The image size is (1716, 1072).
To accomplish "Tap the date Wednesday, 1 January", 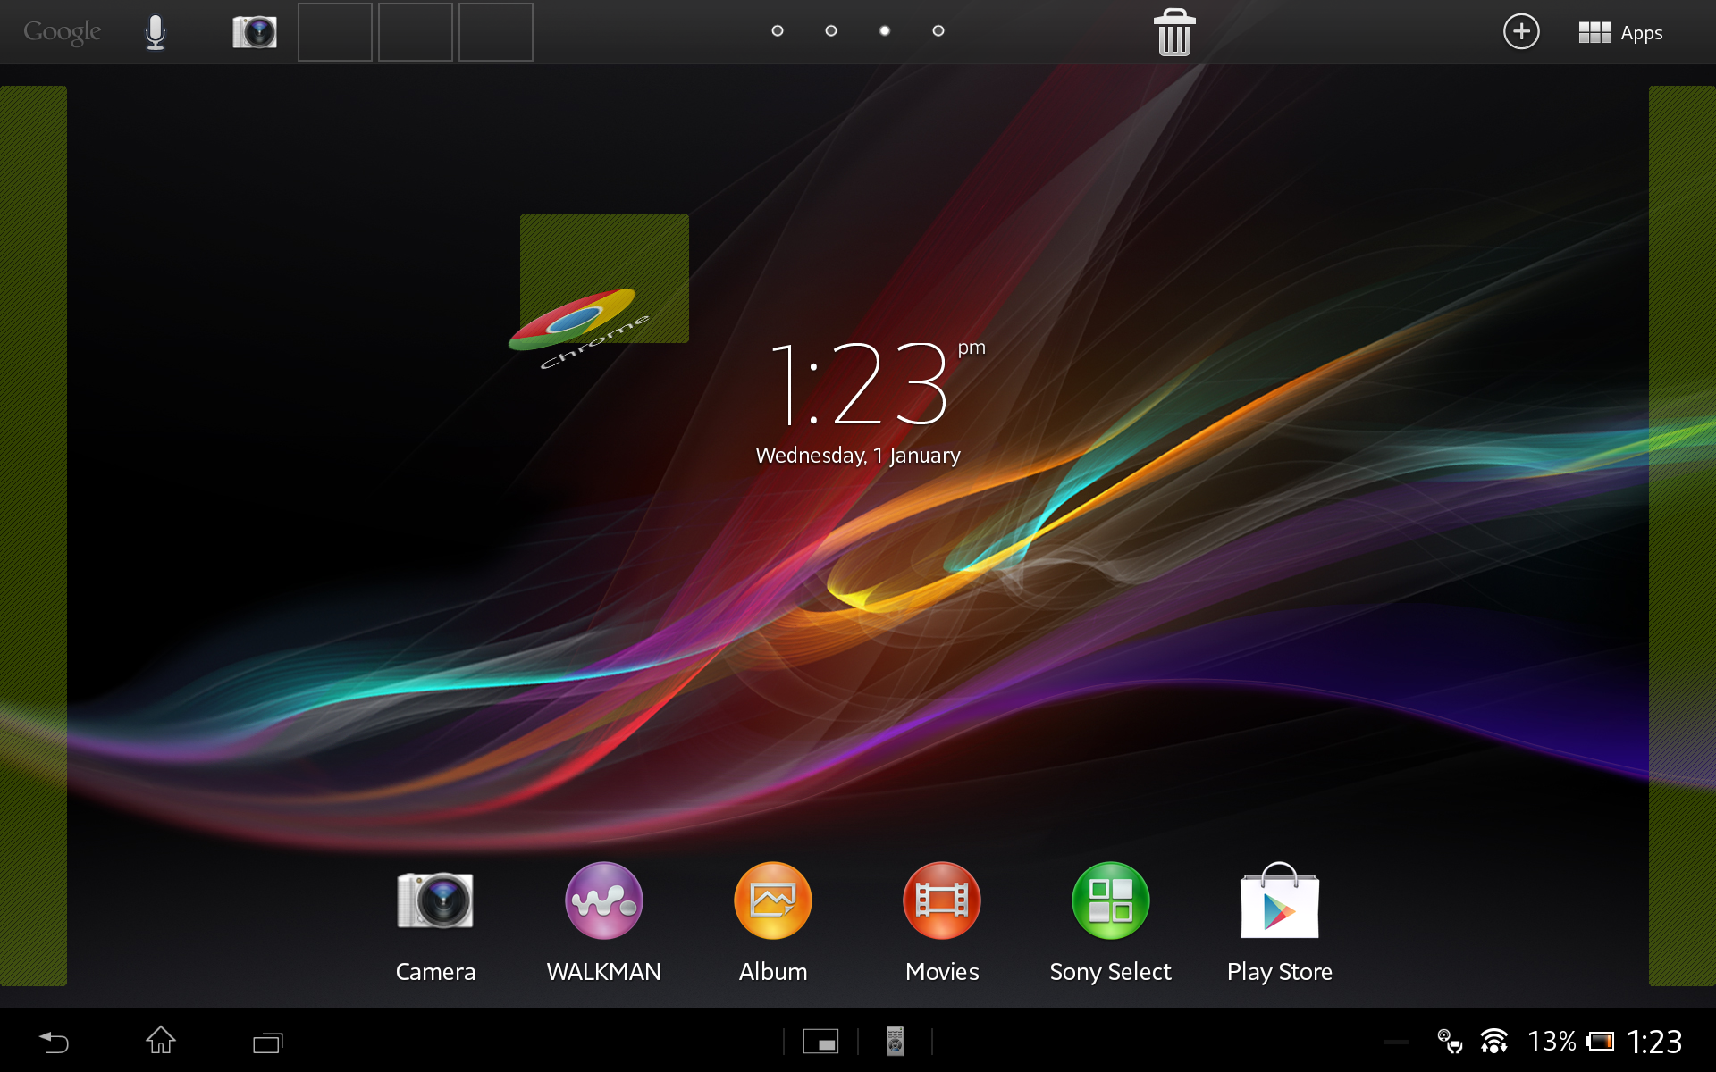I will pyautogui.click(x=858, y=456).
